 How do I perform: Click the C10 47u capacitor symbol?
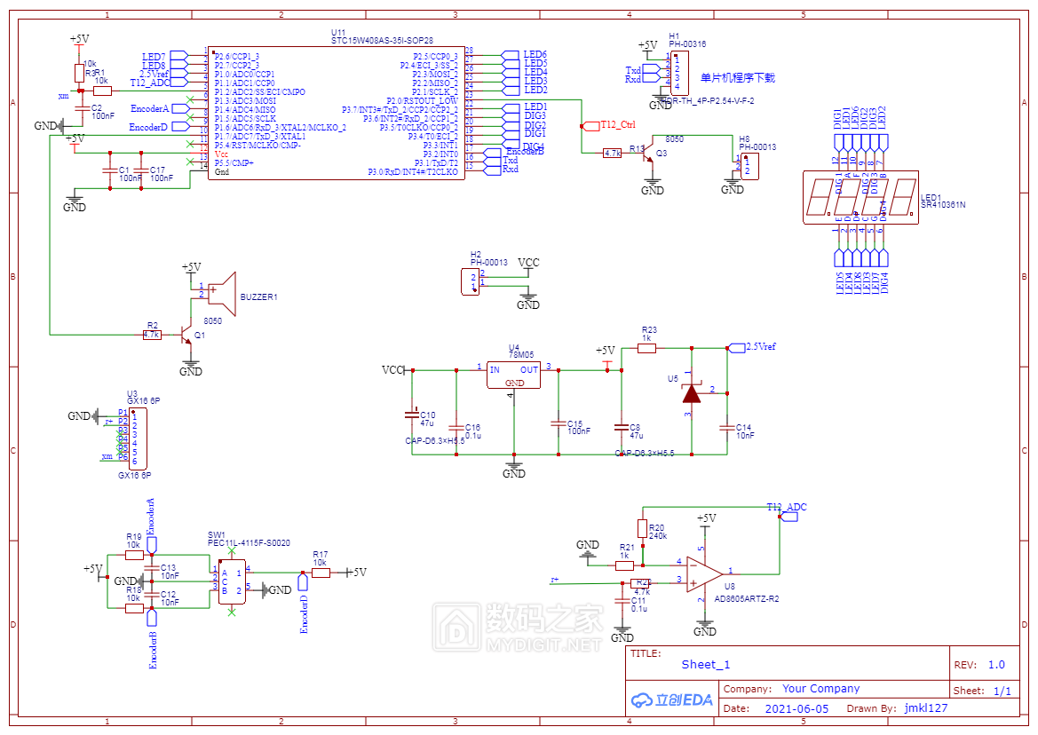[x=412, y=413]
